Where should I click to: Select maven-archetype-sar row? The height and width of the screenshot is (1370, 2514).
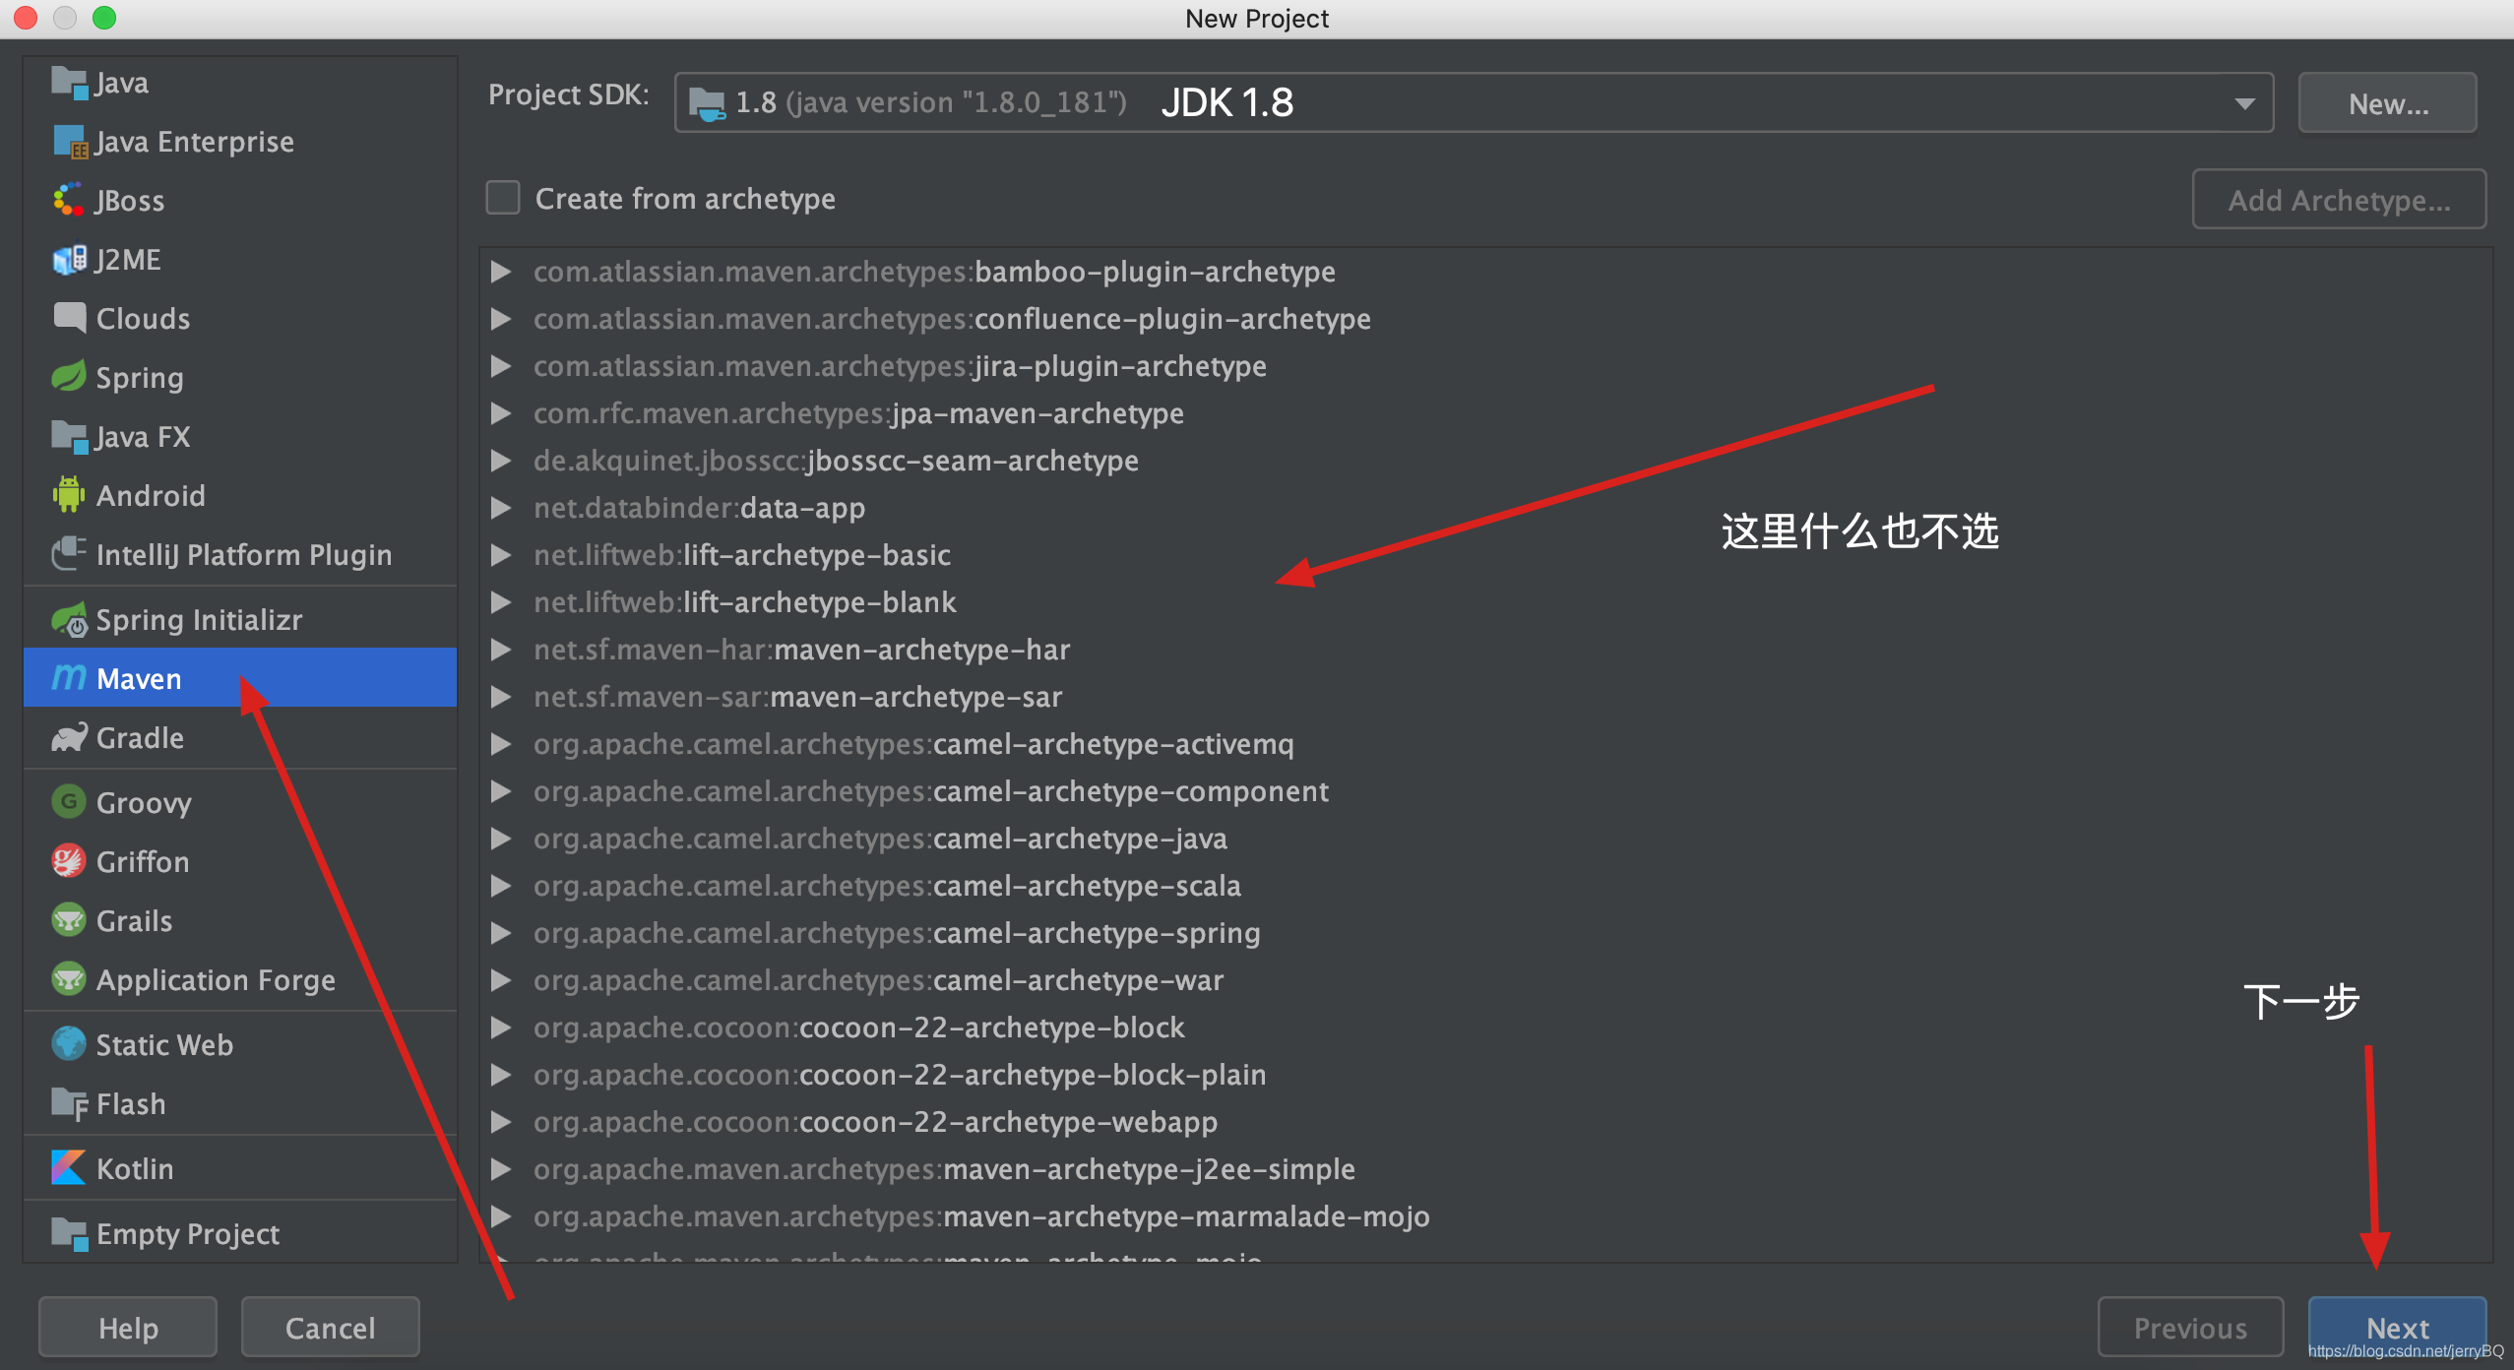pyautogui.click(x=1485, y=697)
